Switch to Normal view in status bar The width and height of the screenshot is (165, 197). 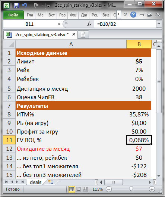72,189
